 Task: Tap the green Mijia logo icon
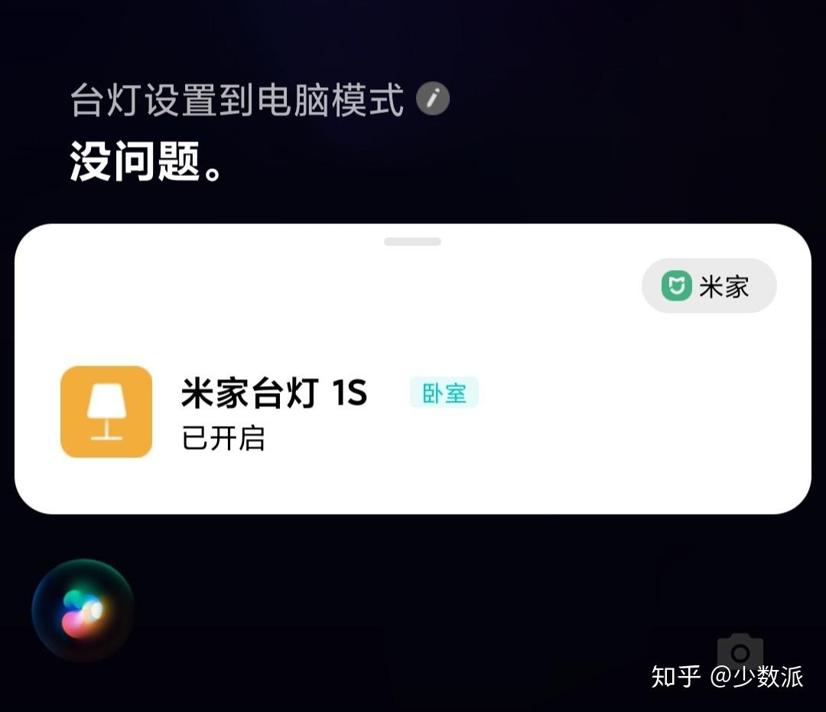(x=676, y=286)
